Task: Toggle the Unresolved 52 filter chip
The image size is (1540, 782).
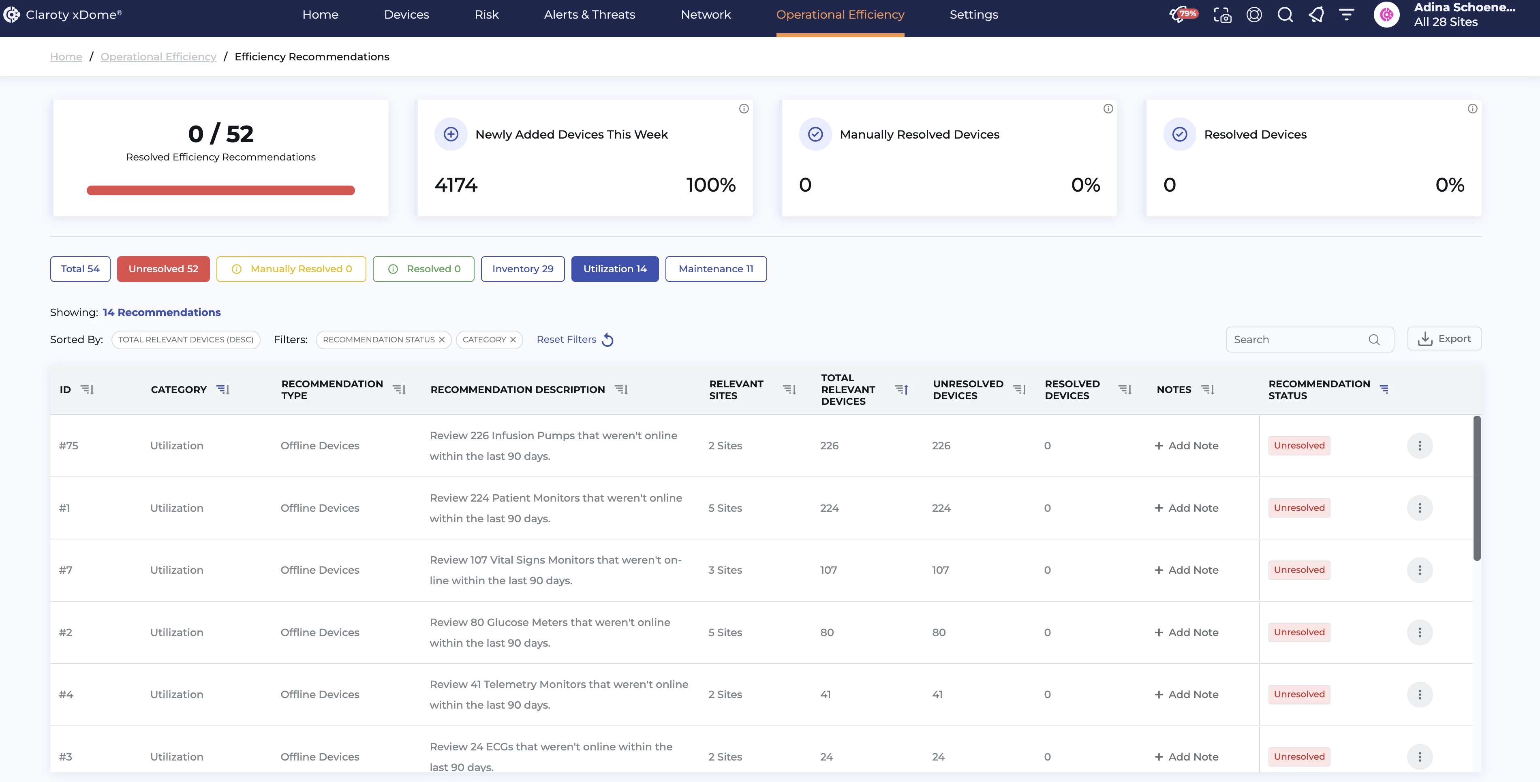Action: 163,269
